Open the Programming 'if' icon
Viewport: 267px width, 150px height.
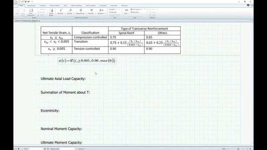click(x=81, y=10)
